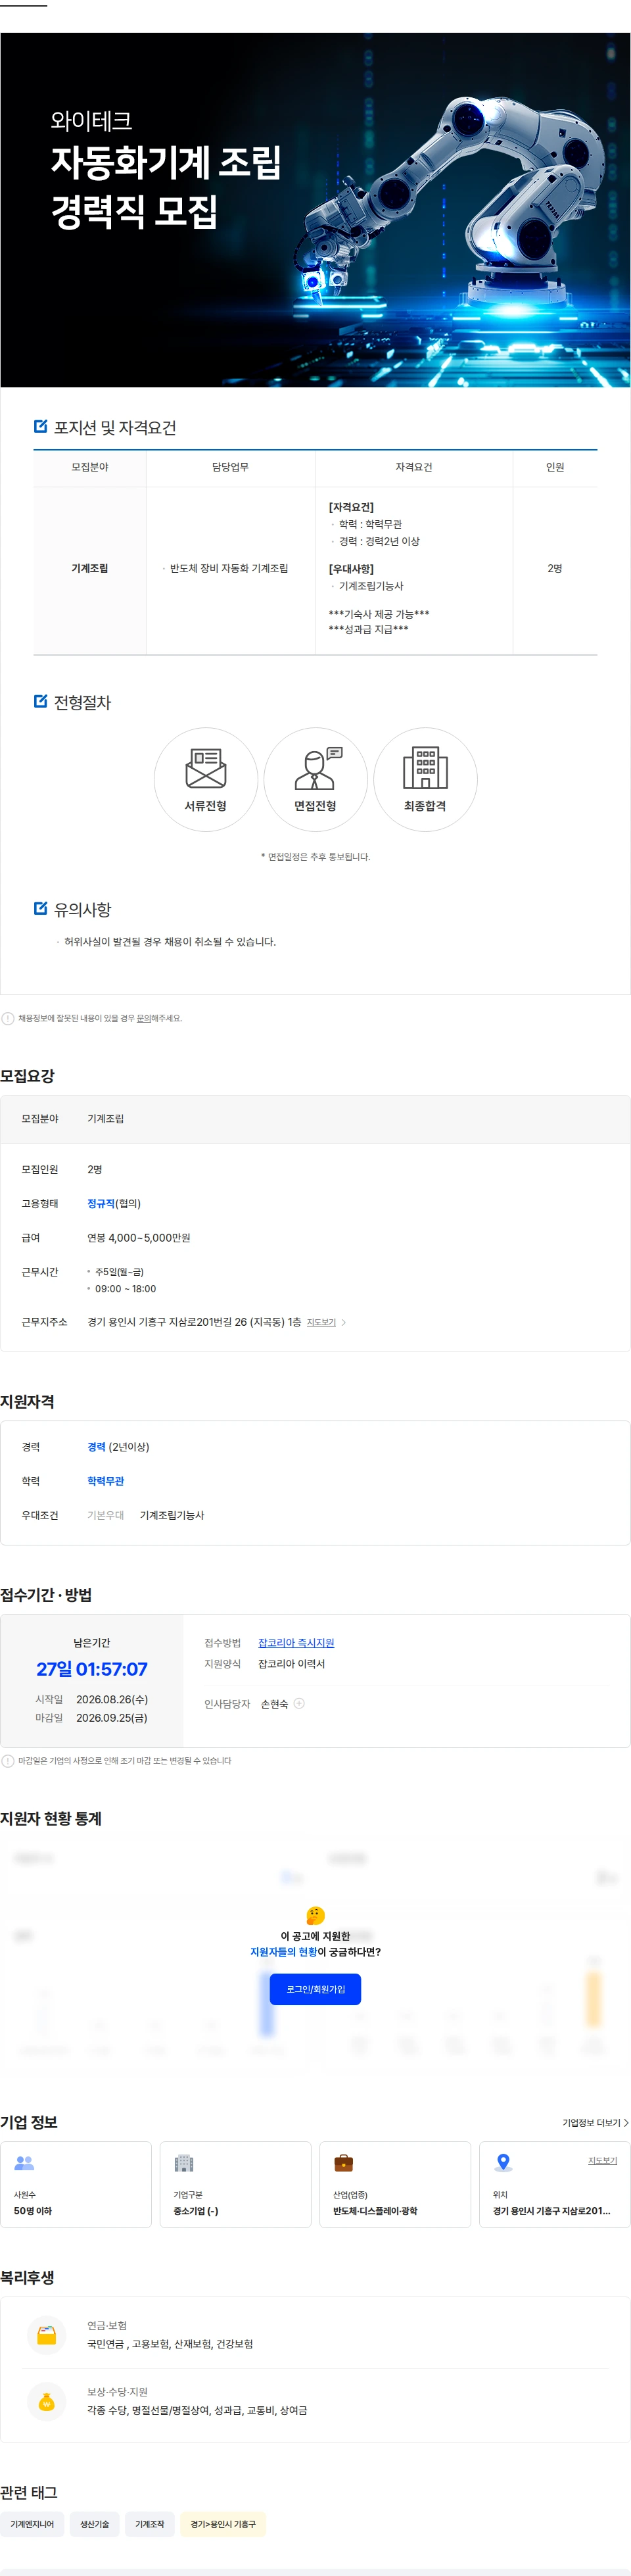Click the robot arm banner image

pyautogui.click(x=315, y=210)
